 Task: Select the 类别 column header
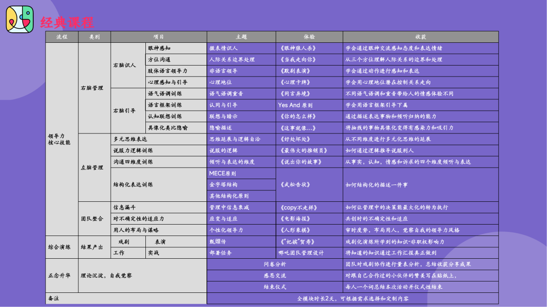(x=94, y=36)
